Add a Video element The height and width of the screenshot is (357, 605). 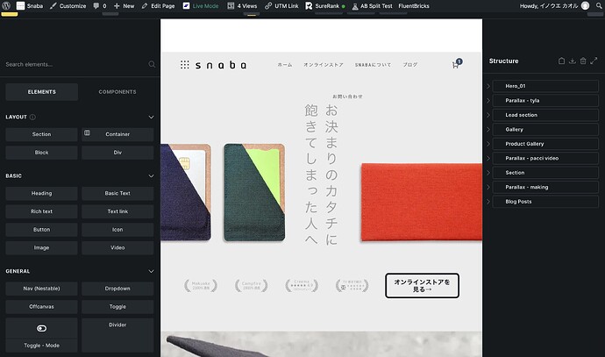(x=117, y=247)
